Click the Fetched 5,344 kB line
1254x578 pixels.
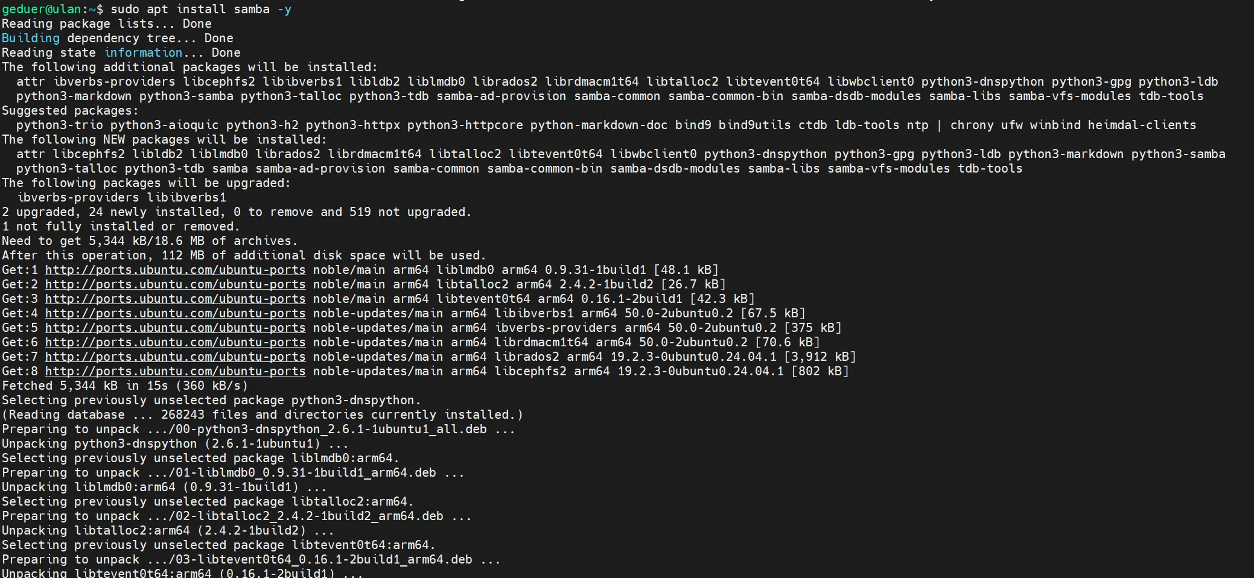(x=124, y=386)
